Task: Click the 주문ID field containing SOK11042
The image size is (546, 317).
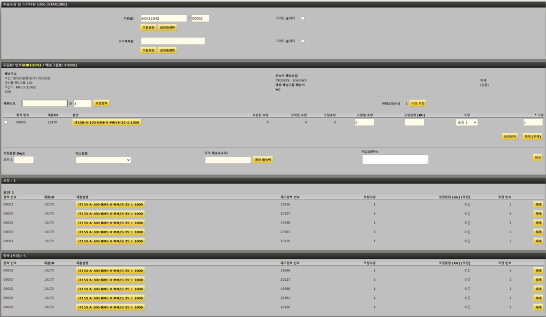Action: (164, 18)
